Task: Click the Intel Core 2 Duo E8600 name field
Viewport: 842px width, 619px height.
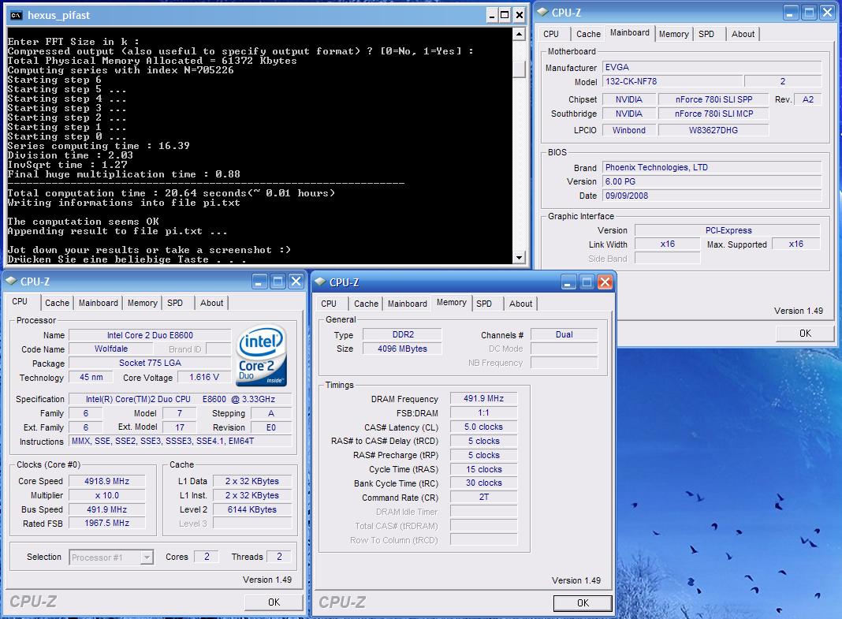Action: 150,335
